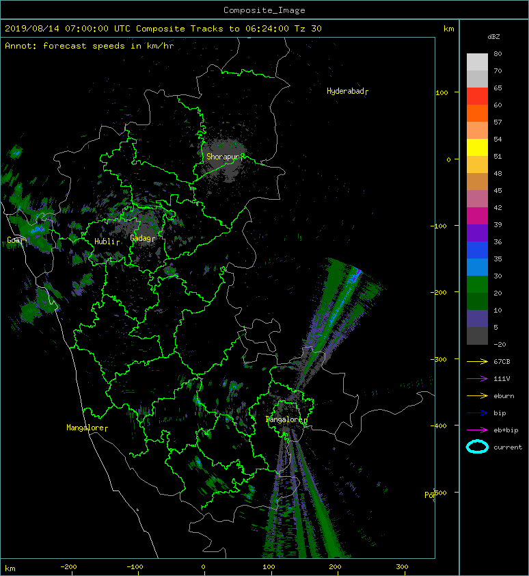Pick the slate purple 5–10 dBZ swatch

[x=477, y=318]
